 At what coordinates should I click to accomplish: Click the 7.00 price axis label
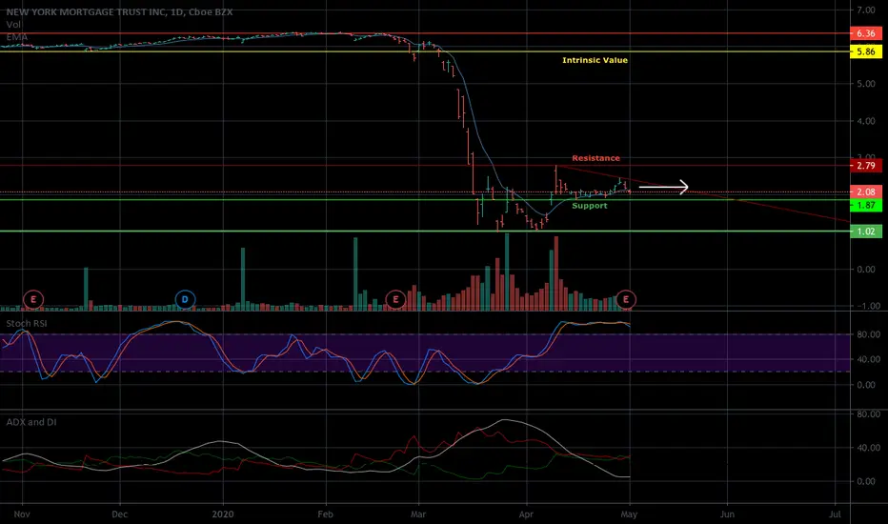coord(866,10)
